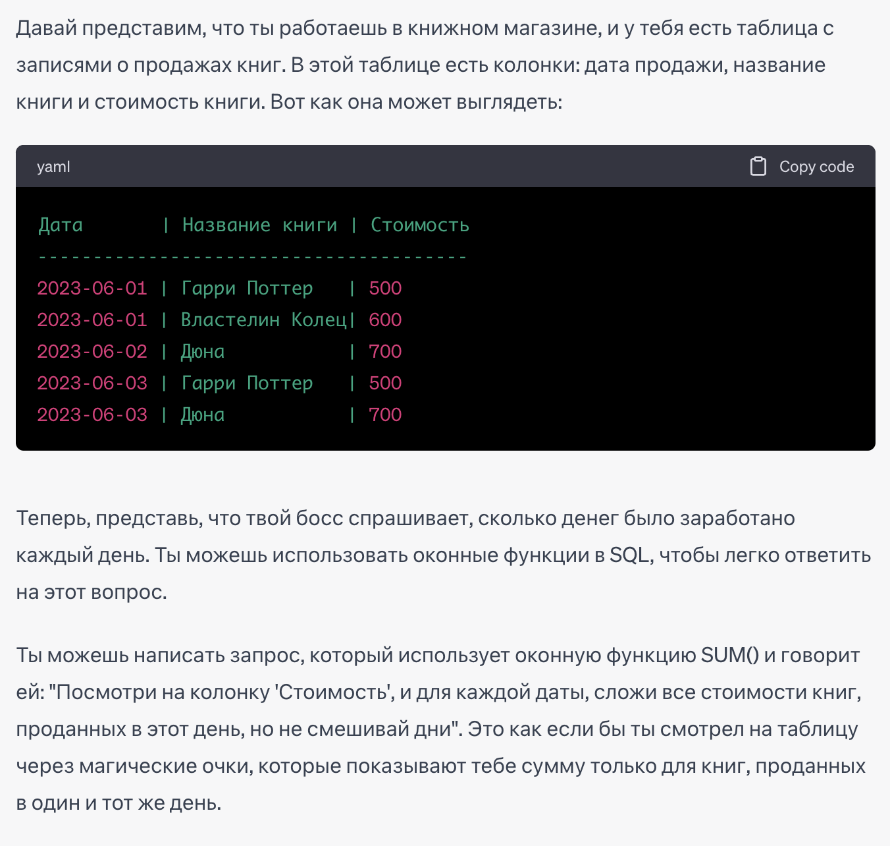Click the clipboard icon in code header
This screenshot has width=890, height=846.
click(758, 167)
